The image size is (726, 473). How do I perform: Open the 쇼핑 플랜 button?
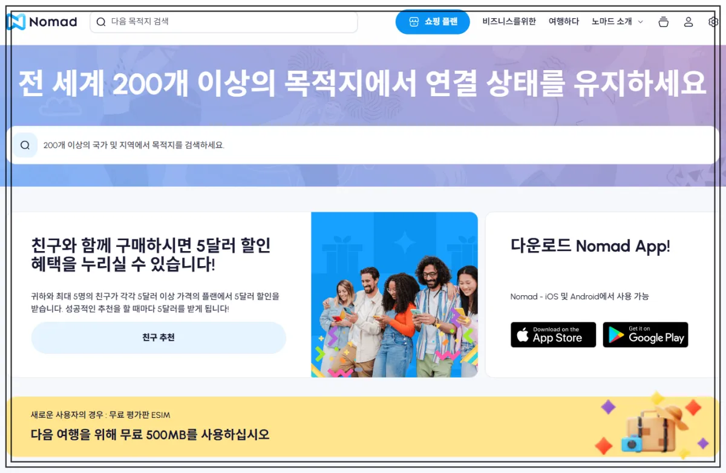pos(433,22)
